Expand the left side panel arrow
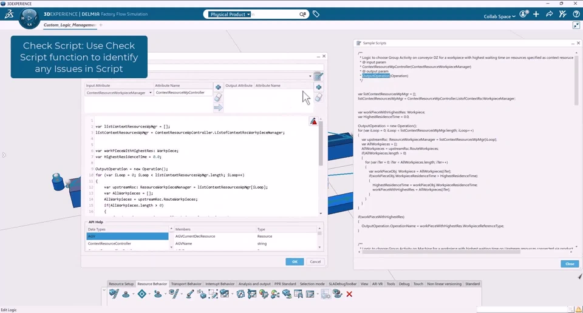The image size is (583, 313). point(4,155)
